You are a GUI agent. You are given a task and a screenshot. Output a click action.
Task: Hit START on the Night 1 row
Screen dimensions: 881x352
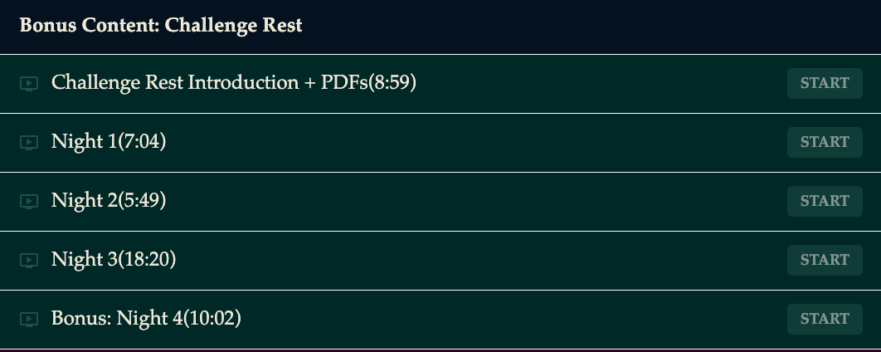click(825, 142)
